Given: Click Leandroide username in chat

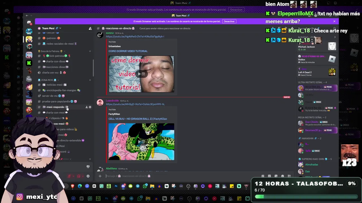Looking at the screenshot, I should [112, 101].
